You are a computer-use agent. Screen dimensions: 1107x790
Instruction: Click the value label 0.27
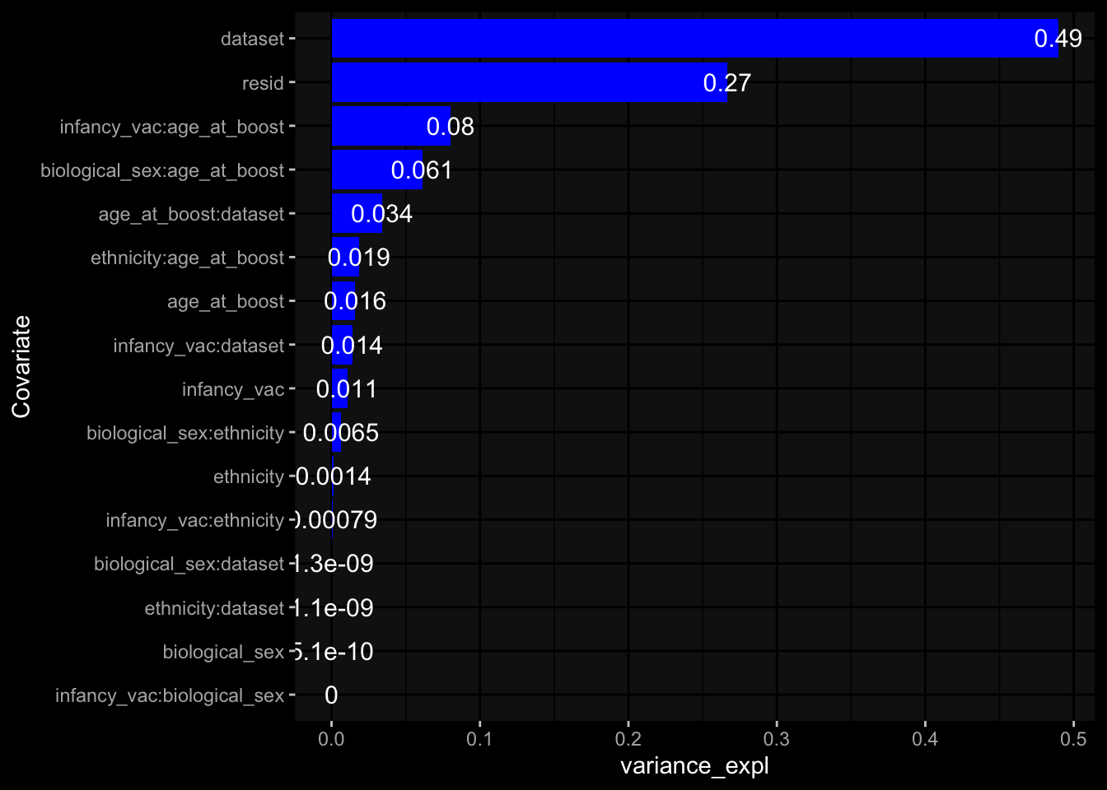tap(727, 82)
